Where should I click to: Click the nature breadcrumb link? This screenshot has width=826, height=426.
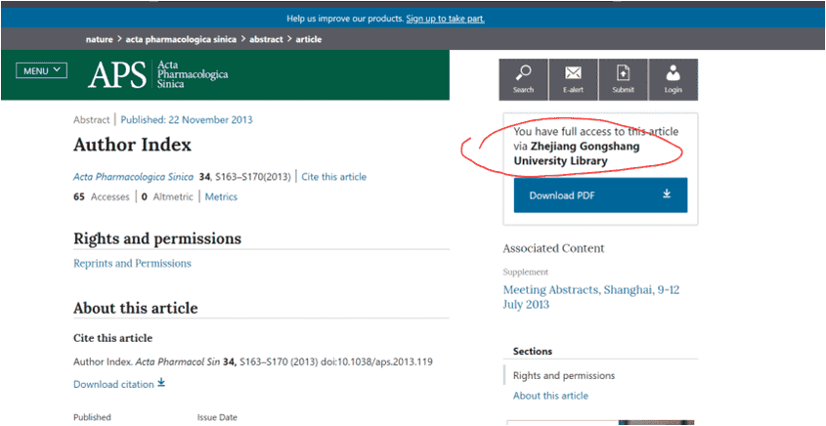pyautogui.click(x=98, y=39)
